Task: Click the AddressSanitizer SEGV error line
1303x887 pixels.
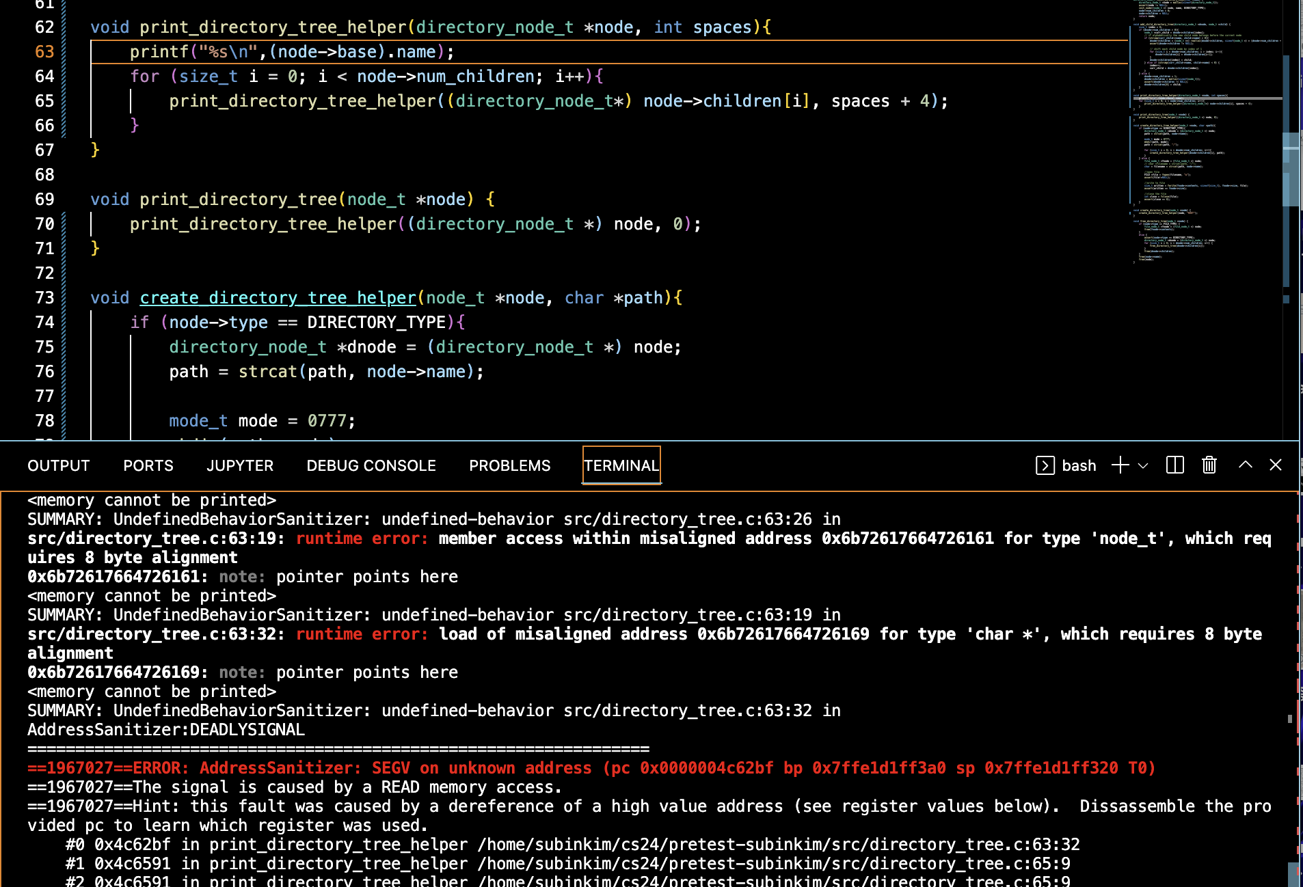Action: [x=591, y=768]
